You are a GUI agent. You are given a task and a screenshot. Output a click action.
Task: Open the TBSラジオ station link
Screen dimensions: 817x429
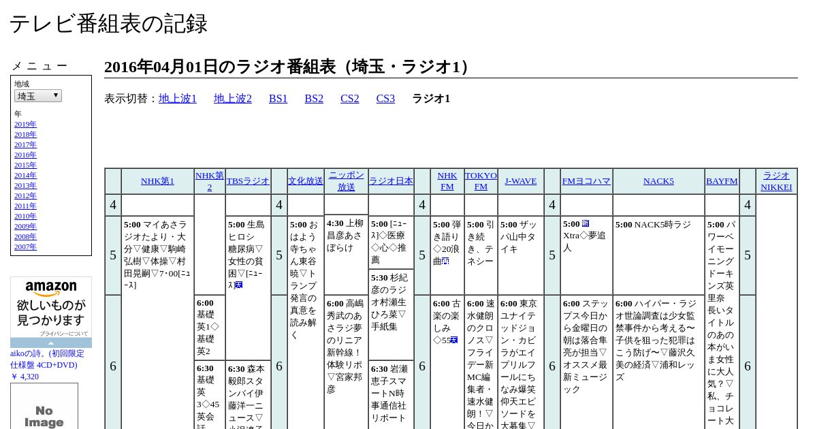tap(248, 181)
